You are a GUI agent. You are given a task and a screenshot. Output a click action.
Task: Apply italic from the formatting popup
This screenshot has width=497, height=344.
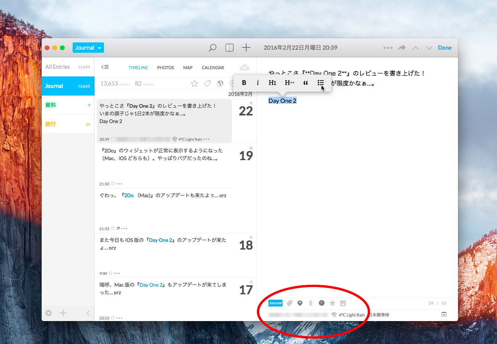pos(258,83)
